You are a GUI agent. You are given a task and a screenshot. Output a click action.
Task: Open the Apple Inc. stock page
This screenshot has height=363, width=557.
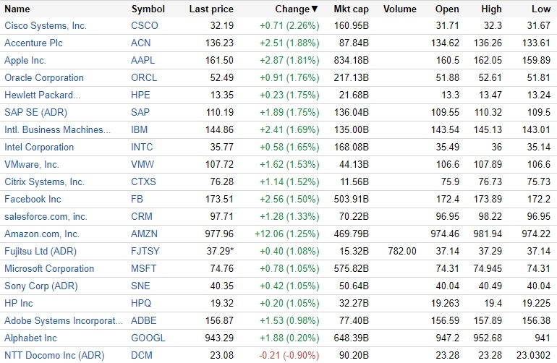pos(25,60)
